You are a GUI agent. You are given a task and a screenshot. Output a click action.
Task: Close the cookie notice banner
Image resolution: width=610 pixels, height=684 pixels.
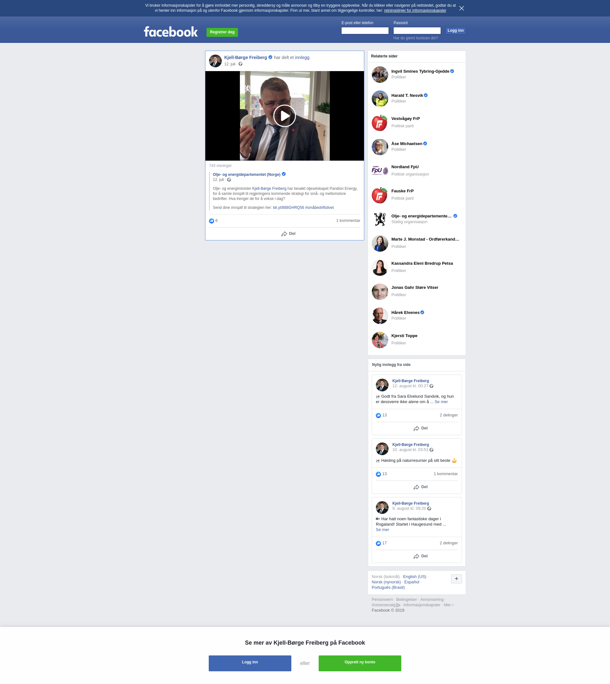462,8
